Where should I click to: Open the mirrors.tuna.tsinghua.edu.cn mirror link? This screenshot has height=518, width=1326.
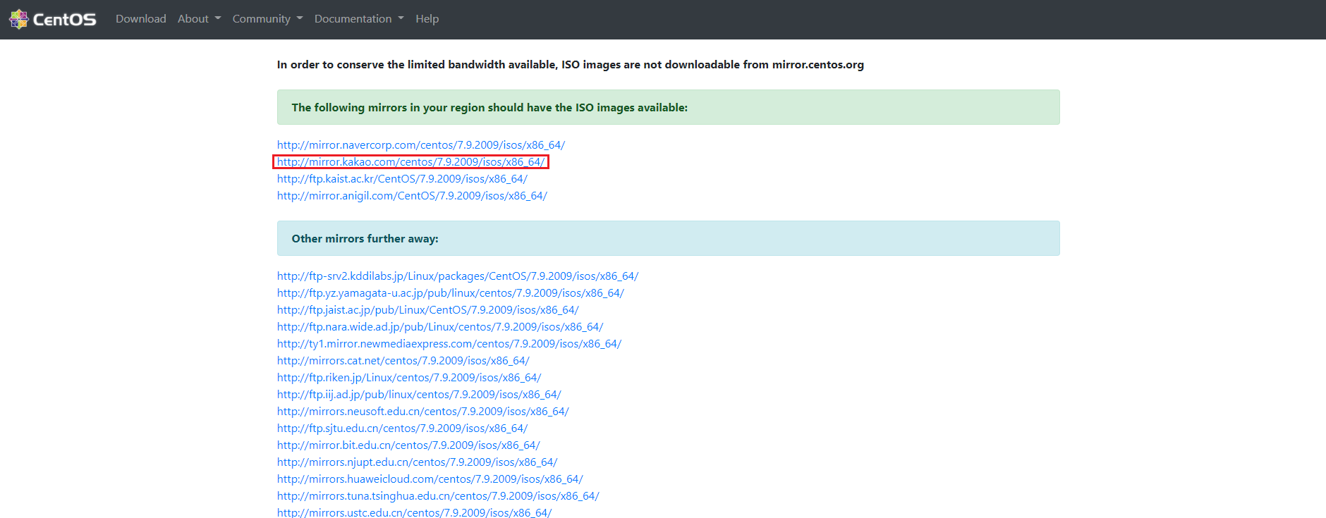(x=438, y=496)
